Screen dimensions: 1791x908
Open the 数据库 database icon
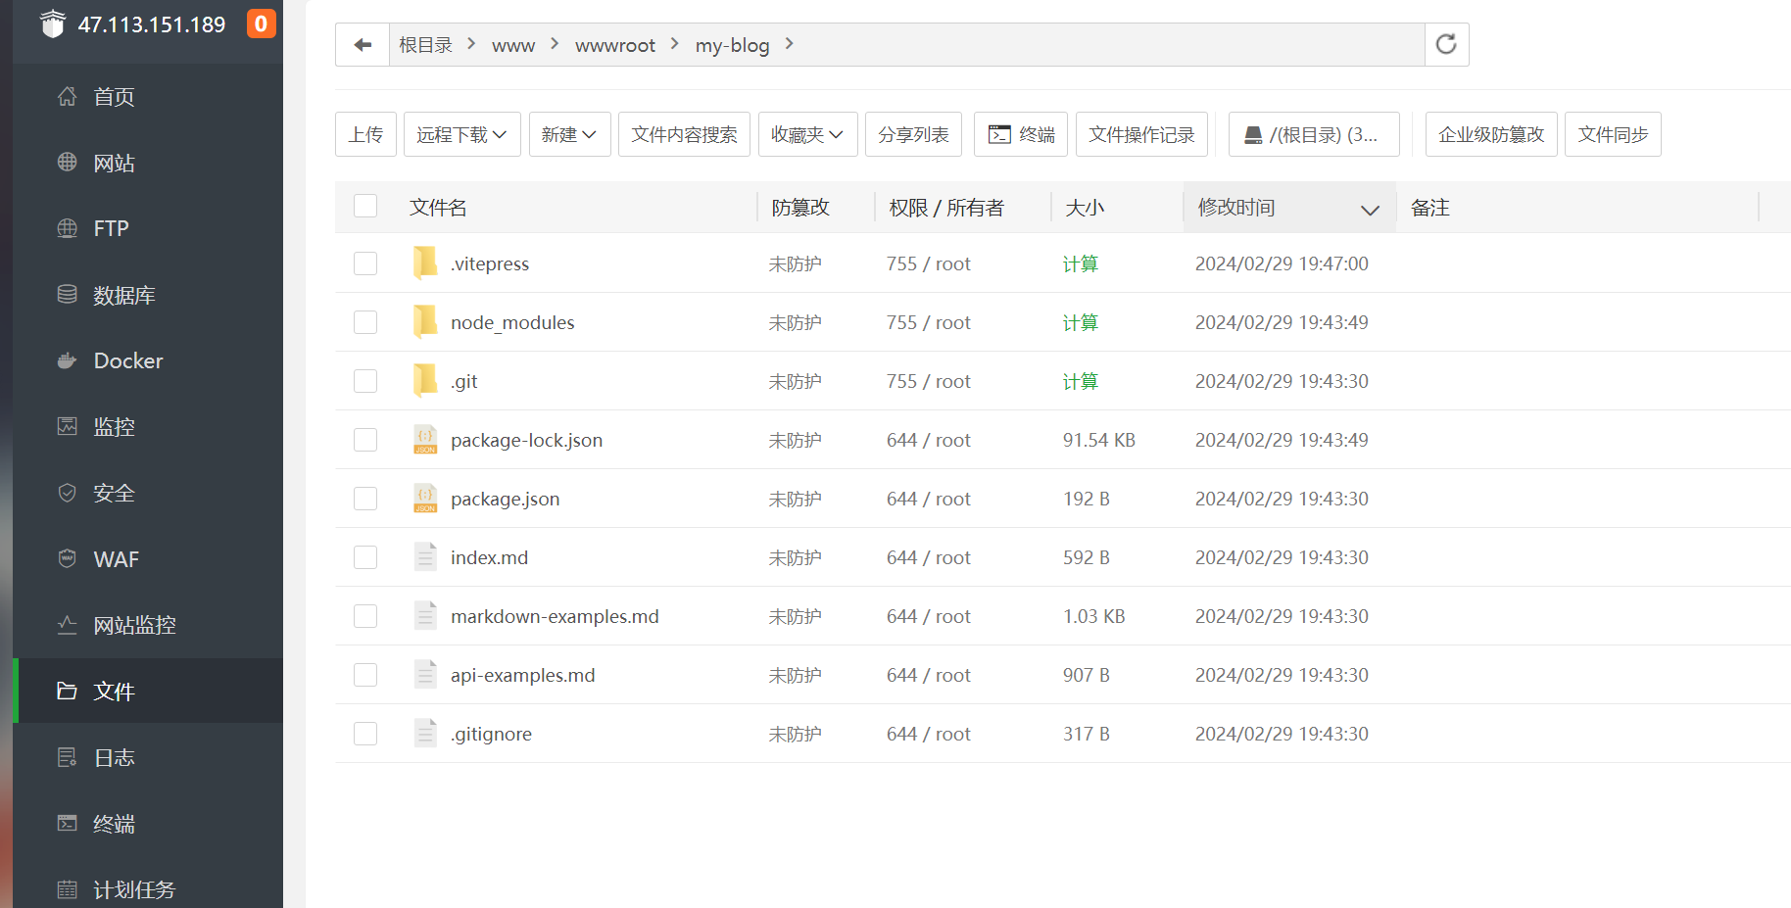[67, 295]
